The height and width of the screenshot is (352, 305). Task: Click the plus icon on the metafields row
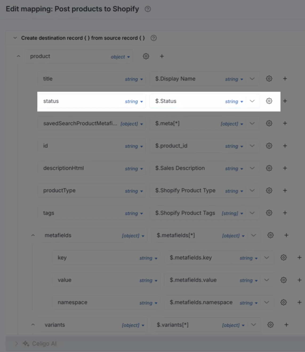click(x=286, y=235)
